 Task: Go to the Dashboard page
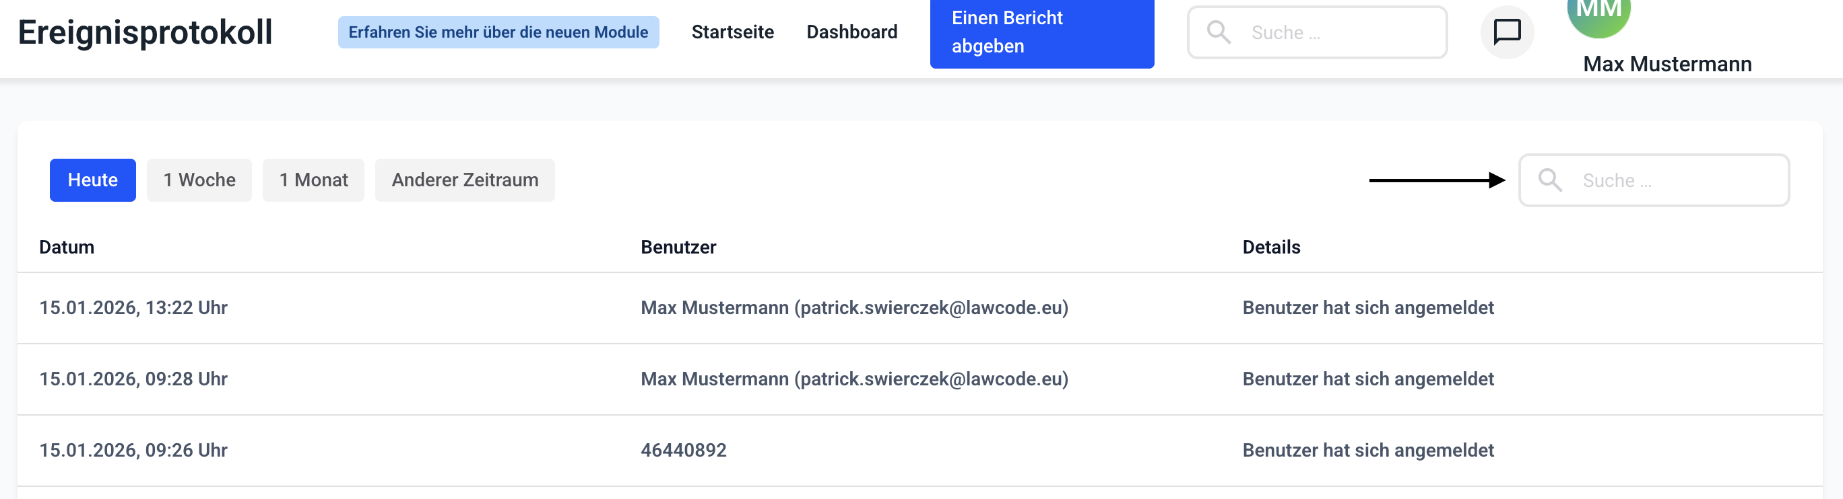coord(851,32)
